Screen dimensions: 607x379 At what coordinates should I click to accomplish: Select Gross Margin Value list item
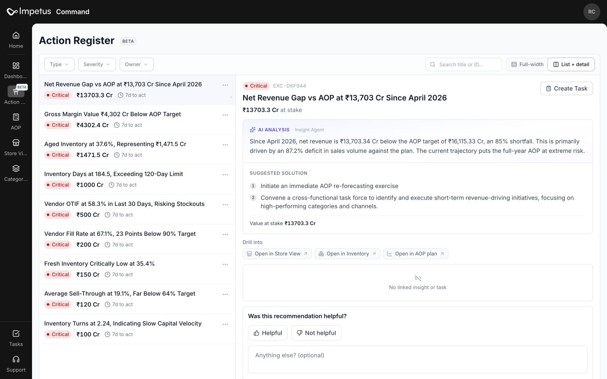[137, 120]
